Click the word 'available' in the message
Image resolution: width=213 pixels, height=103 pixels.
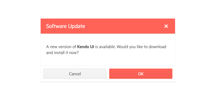[x=107, y=47]
